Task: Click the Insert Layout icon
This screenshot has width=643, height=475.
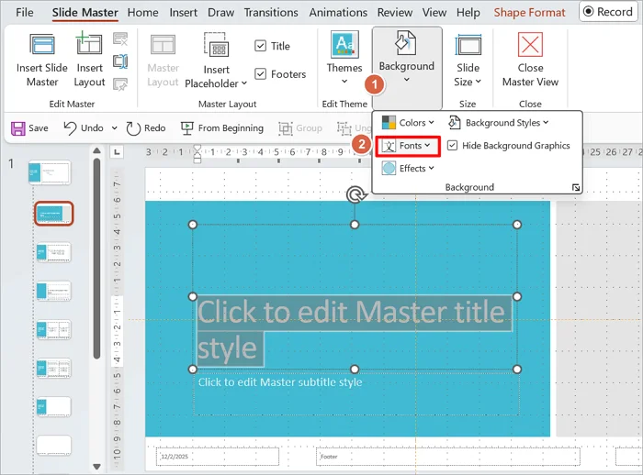Action: (89, 43)
